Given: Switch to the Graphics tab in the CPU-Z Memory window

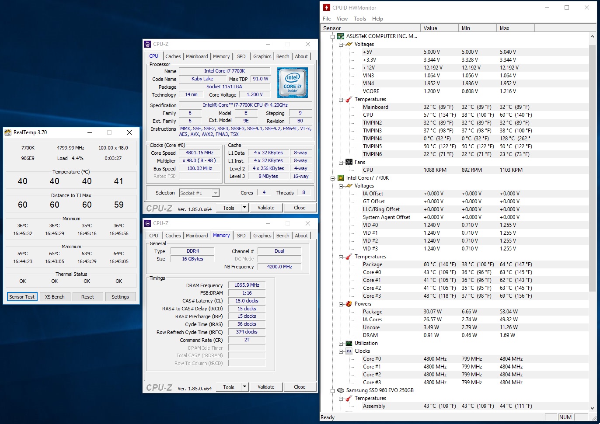Looking at the screenshot, I should pos(262,236).
